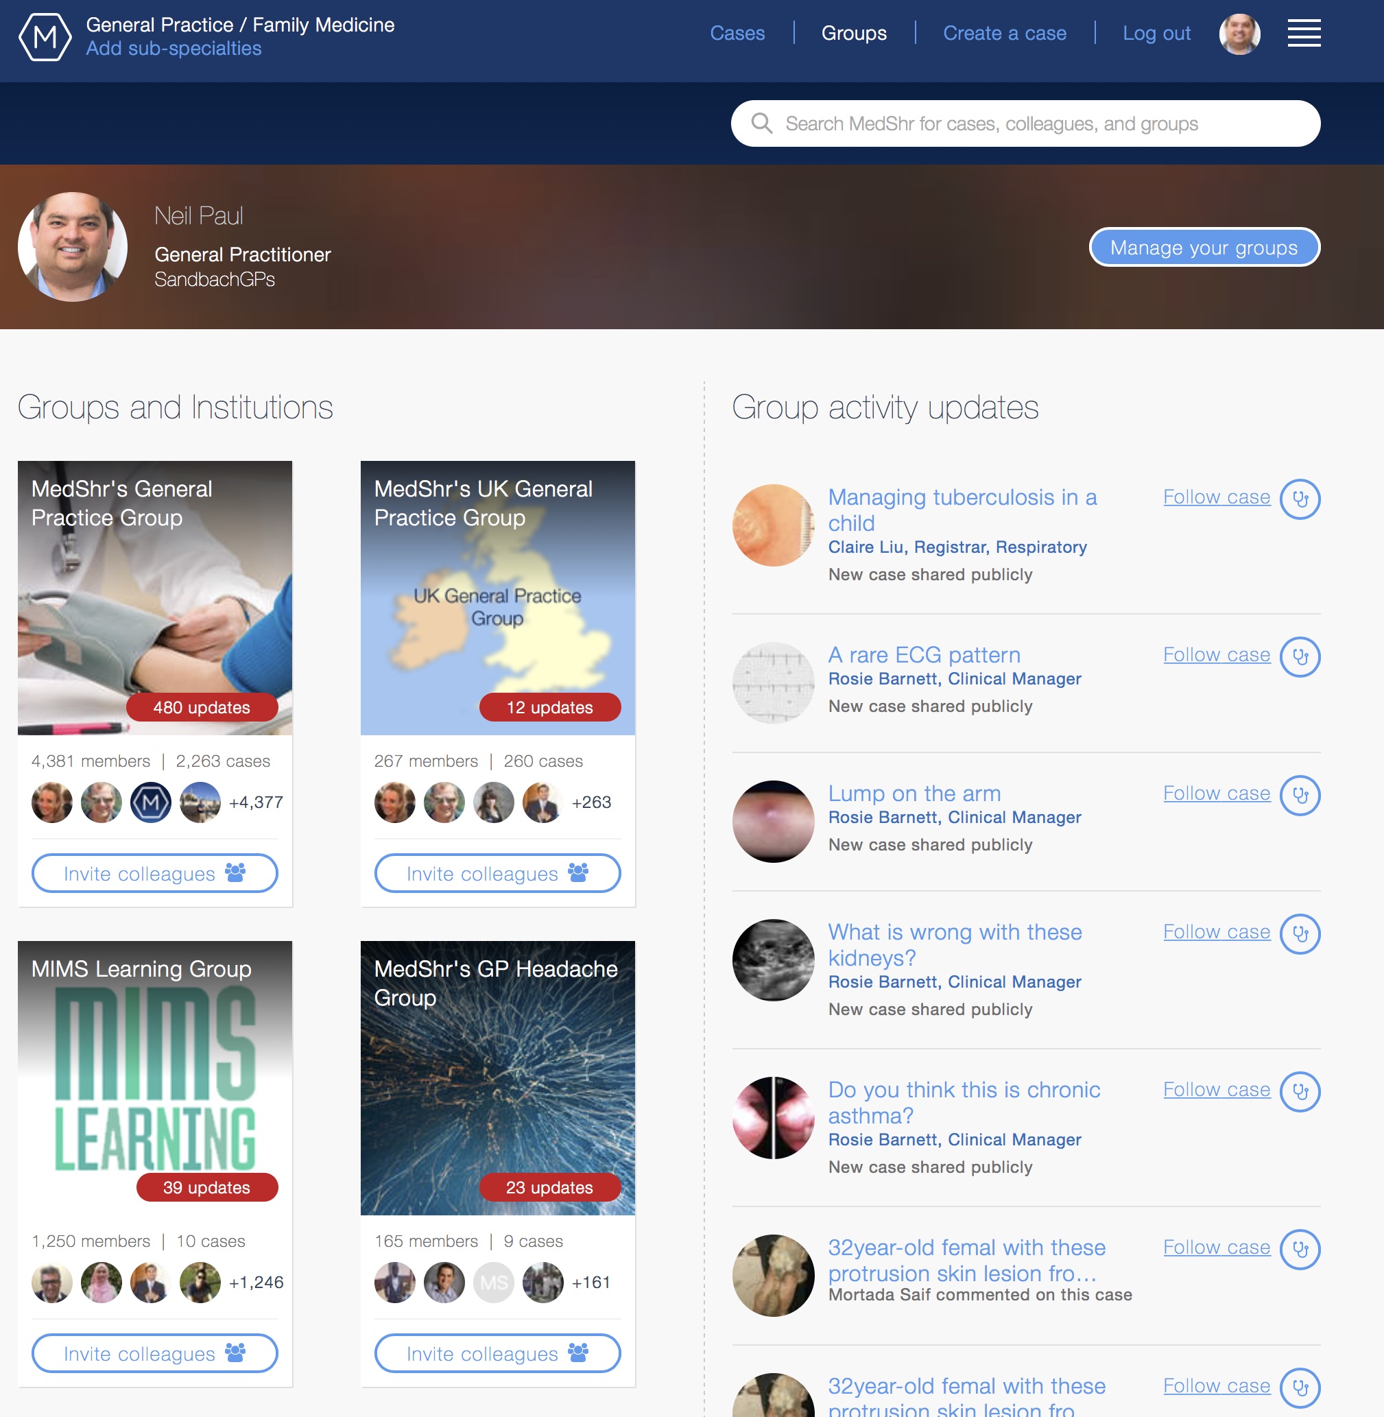Click the +1,246 more members count
The width and height of the screenshot is (1384, 1417).
256,1282
